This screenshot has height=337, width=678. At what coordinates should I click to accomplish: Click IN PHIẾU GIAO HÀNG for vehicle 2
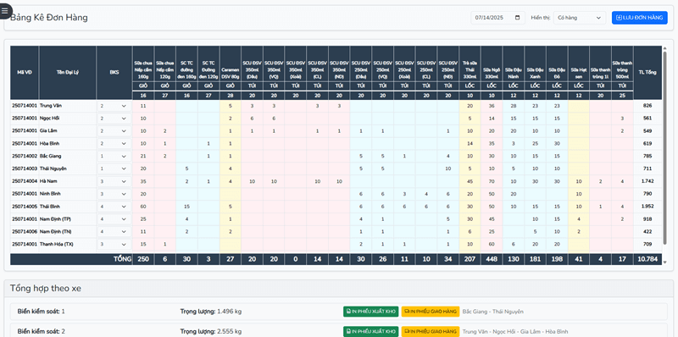(x=431, y=331)
